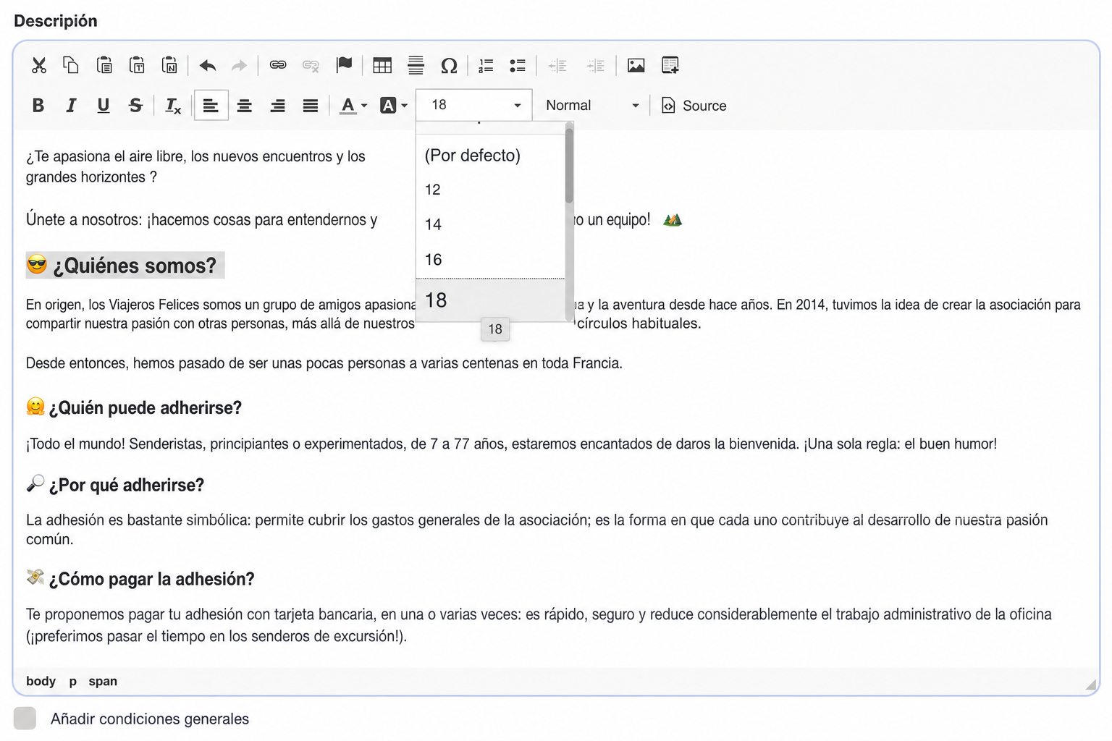Align text to the left
Screen dimensions: 1112x741
[x=211, y=106]
